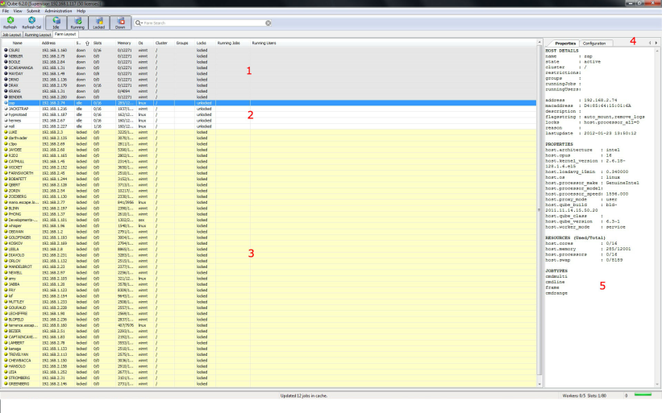Switch to the Job Layout tab
This screenshot has width=662, height=413.
[x=11, y=35]
